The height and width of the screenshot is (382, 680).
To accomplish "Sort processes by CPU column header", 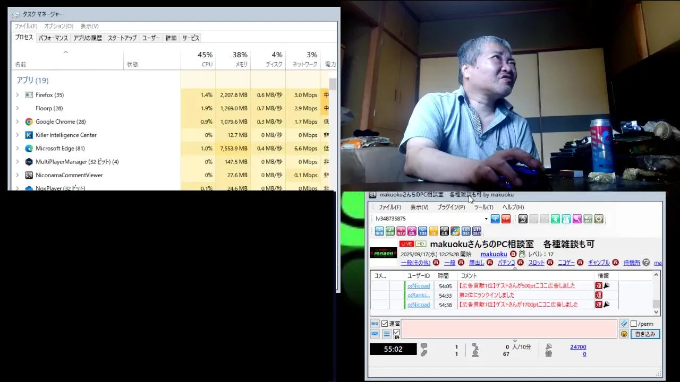I will (198, 59).
